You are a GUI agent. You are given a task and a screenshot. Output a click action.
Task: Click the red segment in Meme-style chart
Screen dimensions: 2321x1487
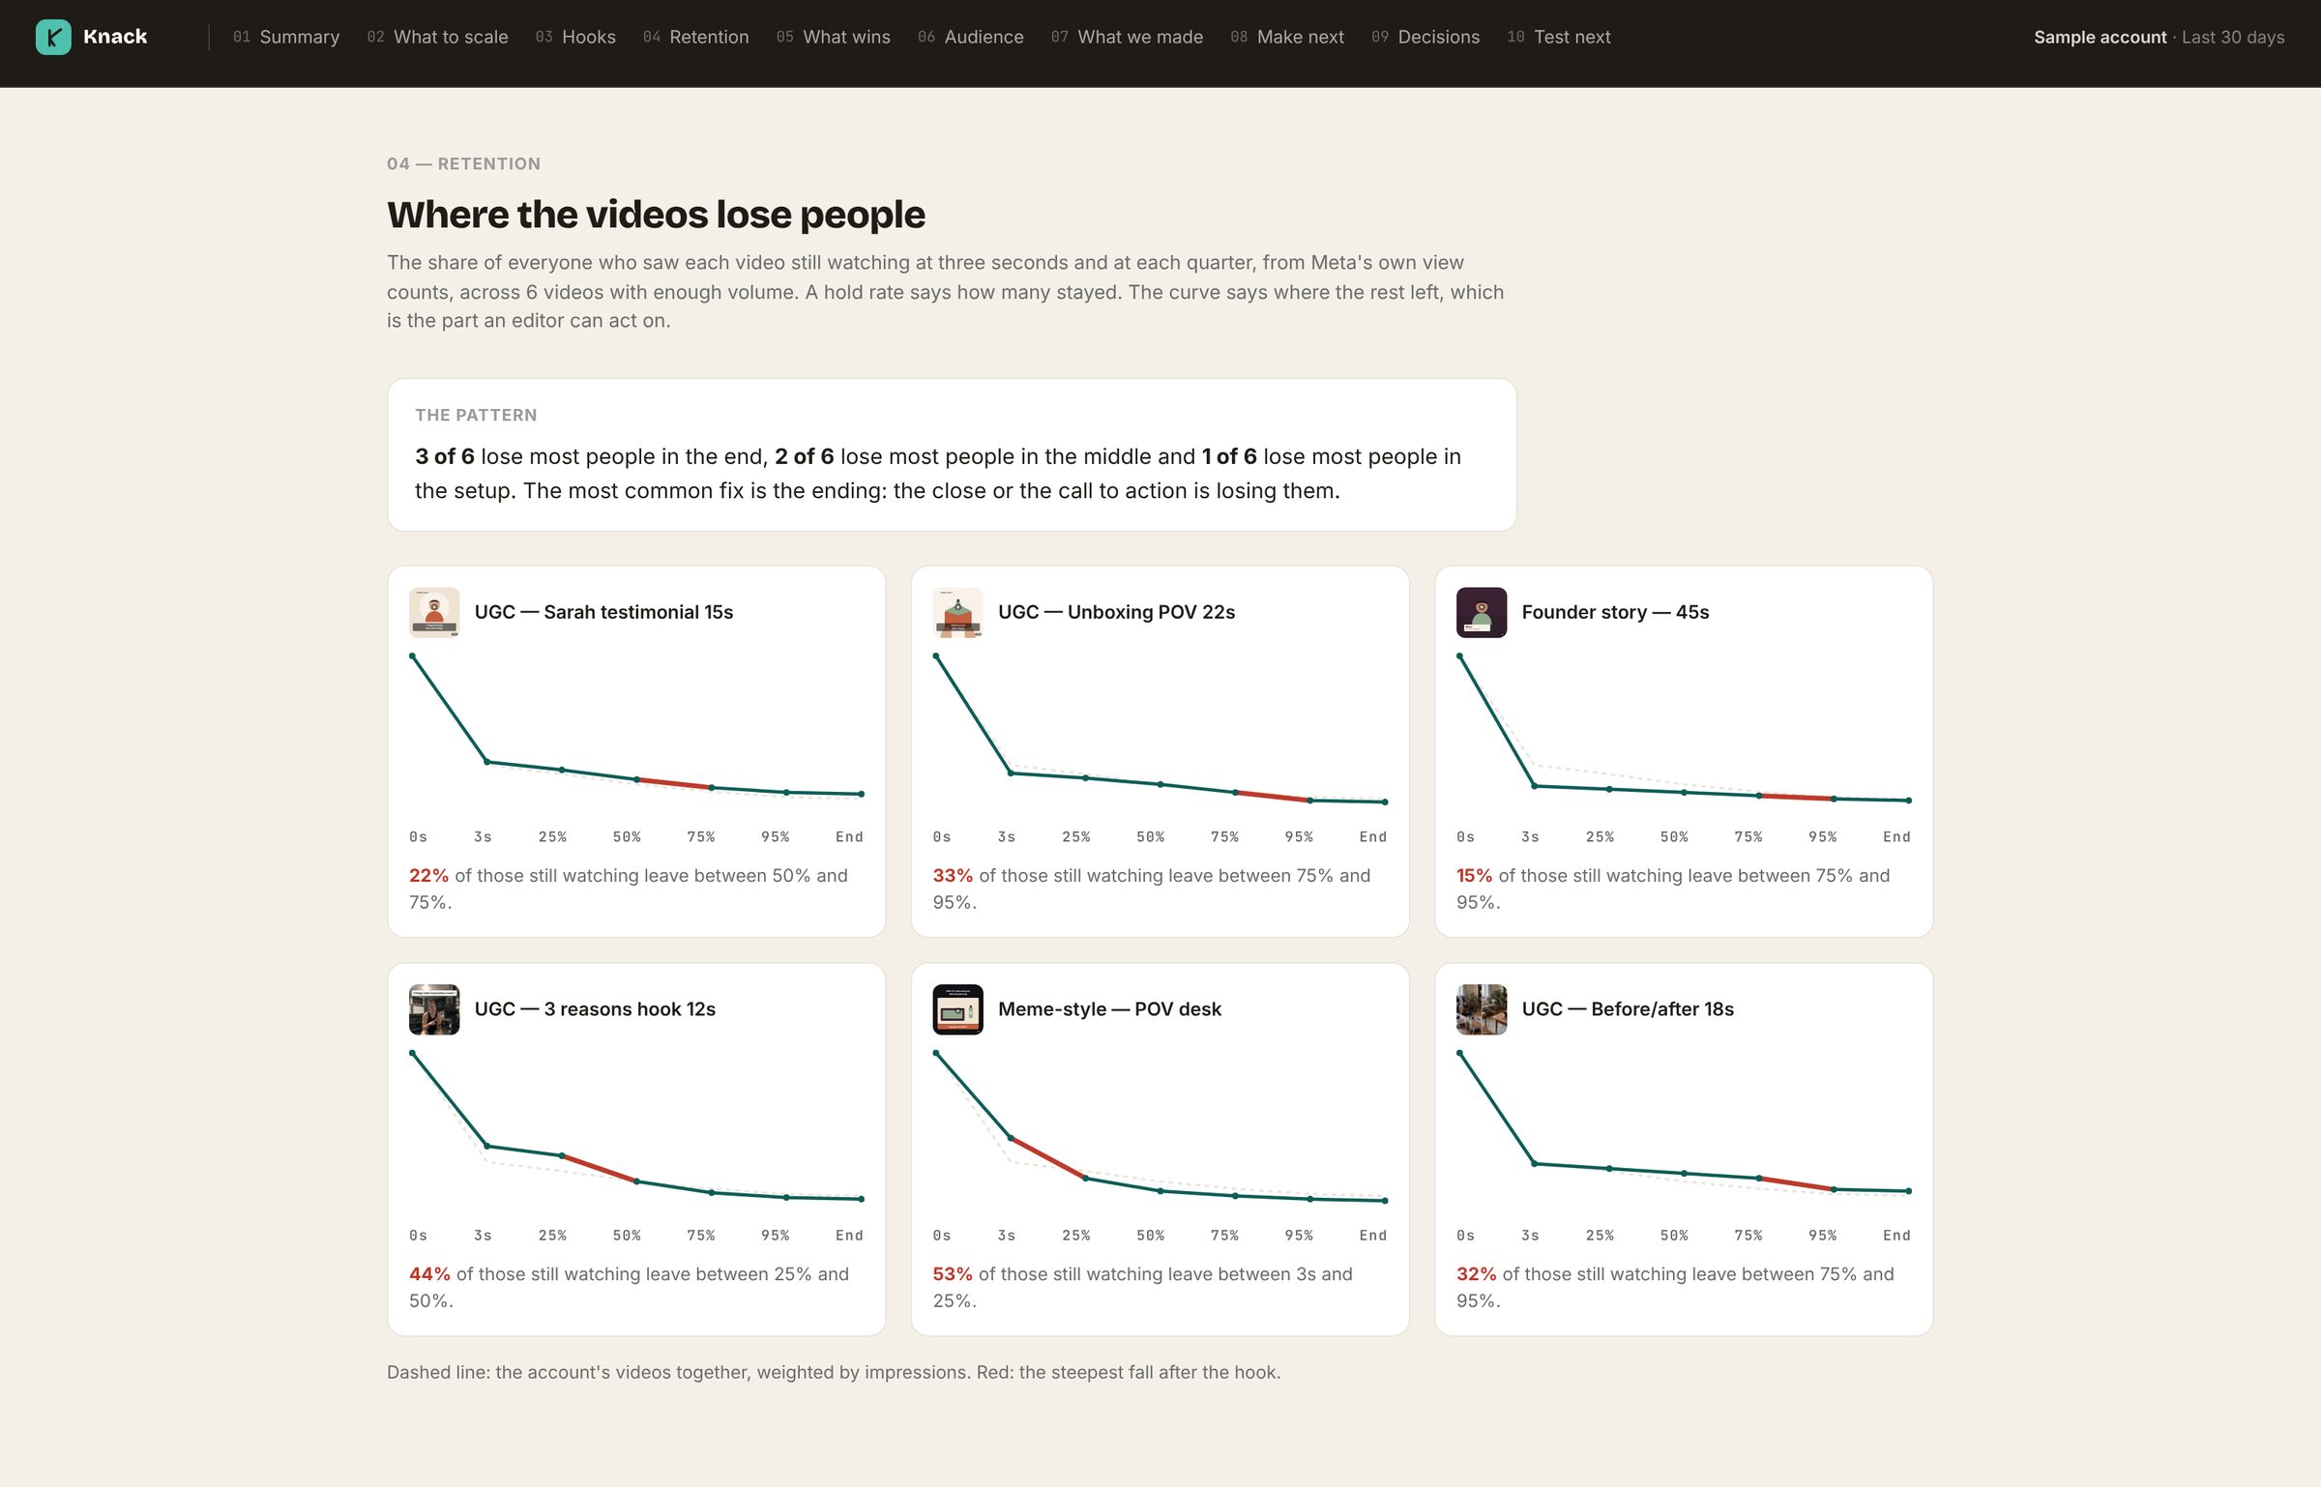1047,1158
